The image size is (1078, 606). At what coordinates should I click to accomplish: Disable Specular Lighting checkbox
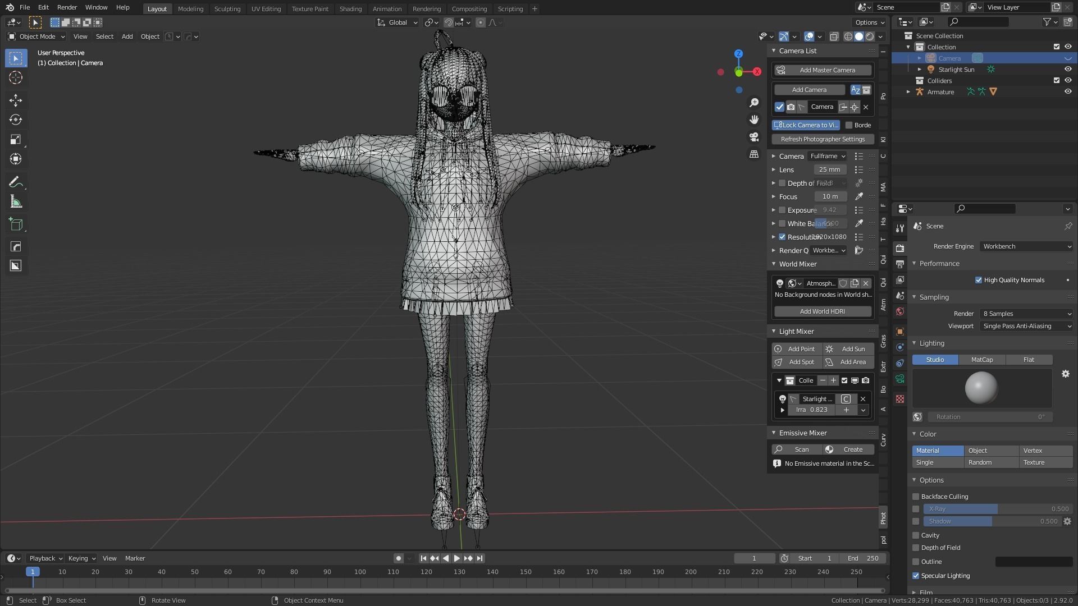click(916, 576)
